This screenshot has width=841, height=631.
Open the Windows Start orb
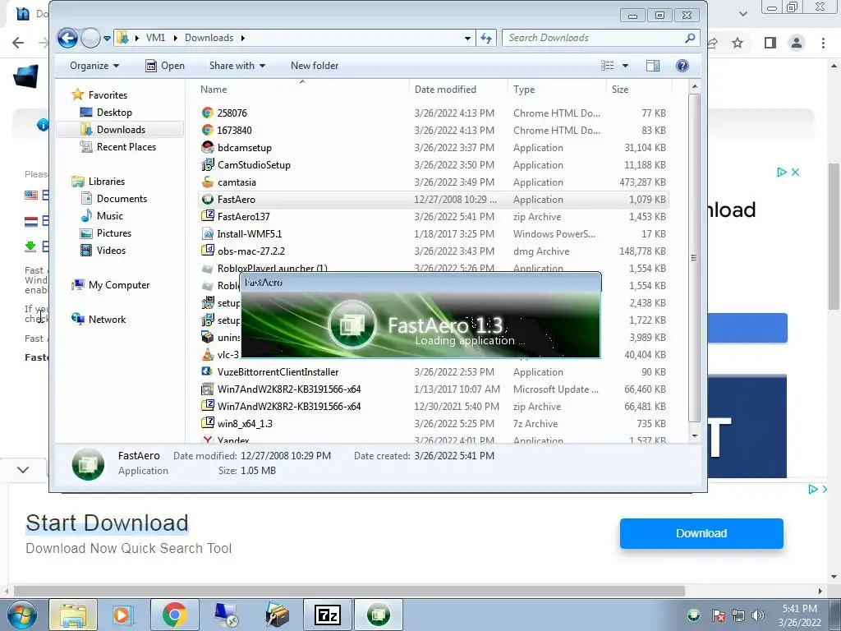[x=21, y=615]
